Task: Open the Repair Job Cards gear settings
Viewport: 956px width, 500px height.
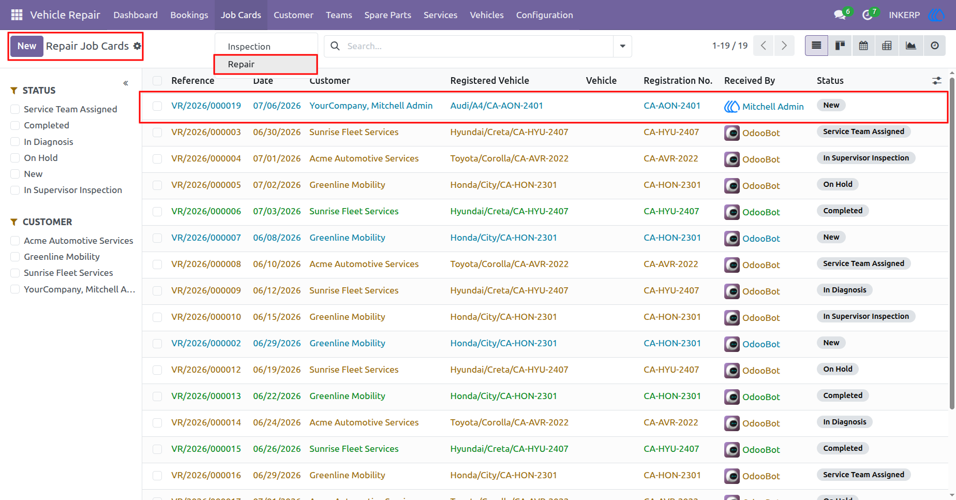Action: click(137, 46)
